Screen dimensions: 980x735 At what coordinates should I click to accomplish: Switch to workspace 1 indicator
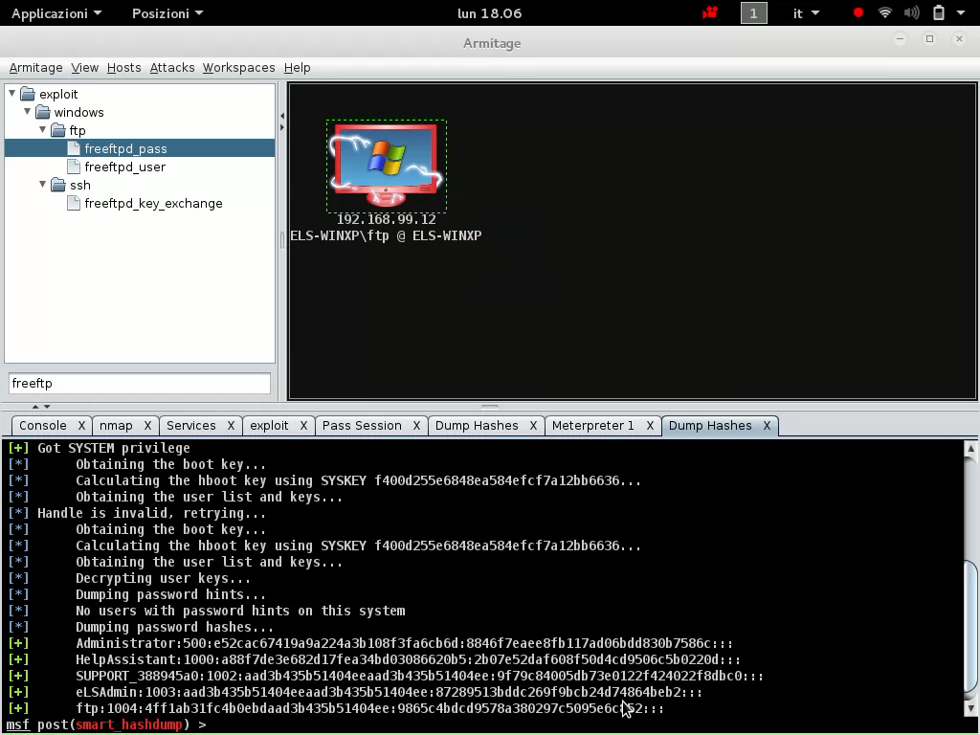point(754,13)
